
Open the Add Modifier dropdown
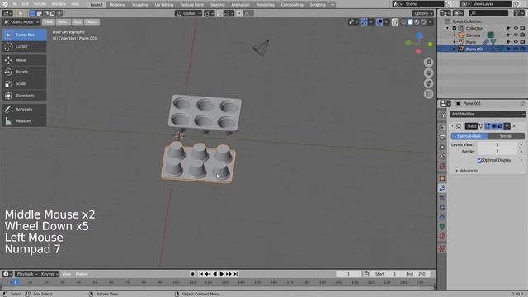click(x=488, y=114)
